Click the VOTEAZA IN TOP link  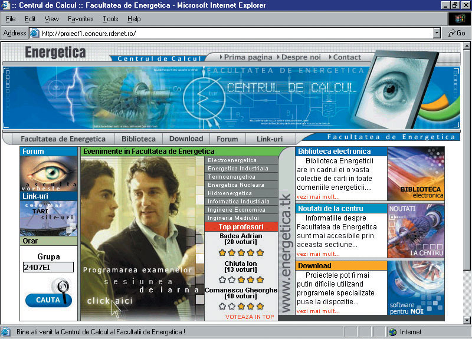[250, 317]
